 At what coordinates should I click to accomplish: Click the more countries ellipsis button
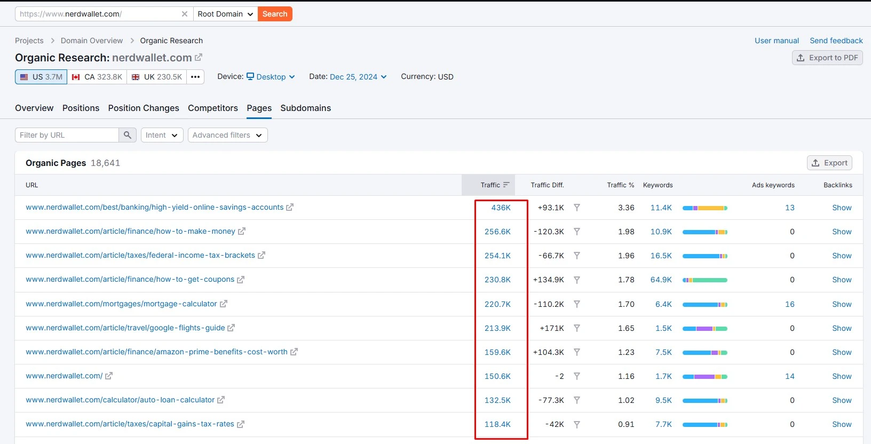click(195, 77)
